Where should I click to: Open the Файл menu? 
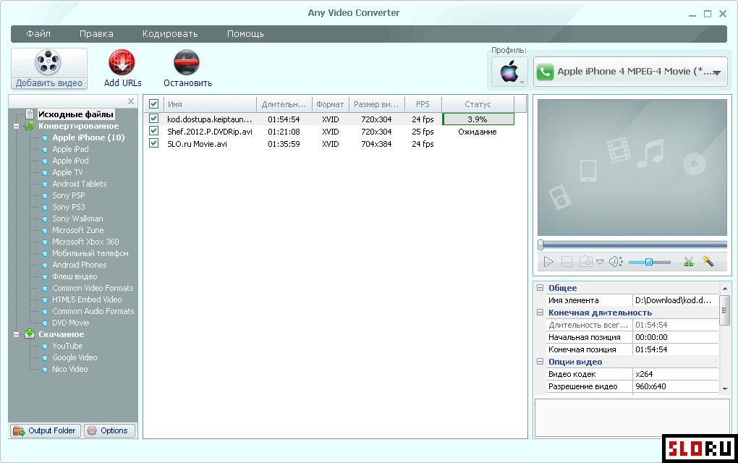38,34
